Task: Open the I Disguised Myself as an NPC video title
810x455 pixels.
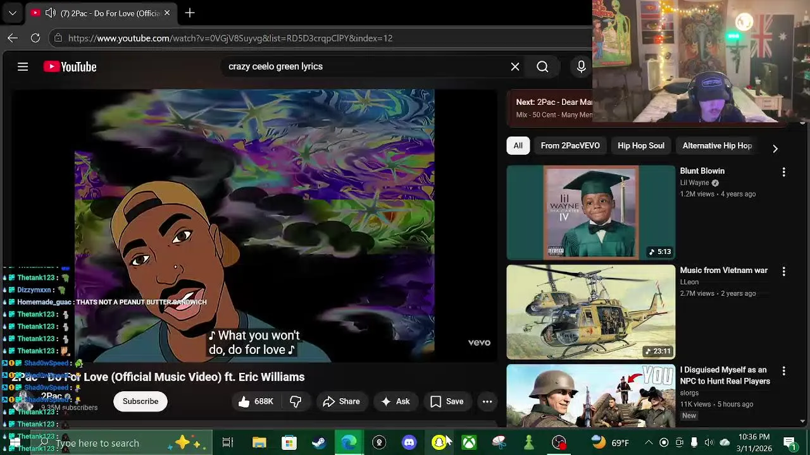Action: click(x=725, y=375)
